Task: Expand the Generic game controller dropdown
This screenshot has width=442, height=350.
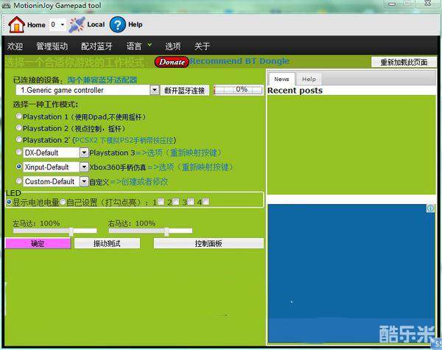Action: 155,90
